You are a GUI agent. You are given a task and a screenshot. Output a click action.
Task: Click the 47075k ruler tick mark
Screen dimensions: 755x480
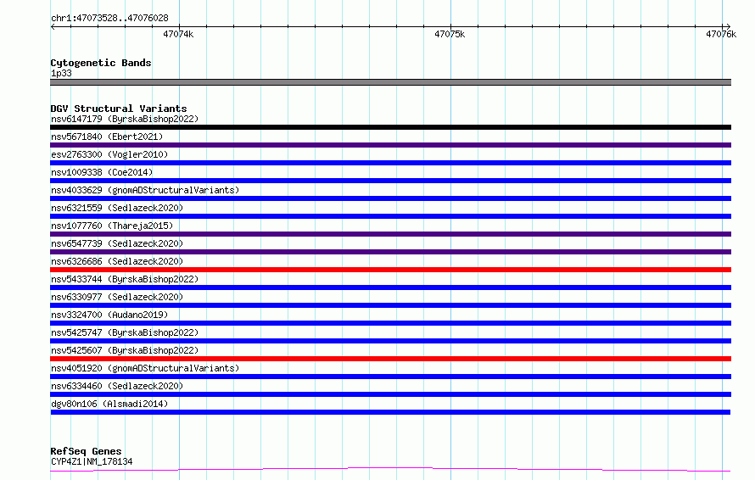point(450,26)
